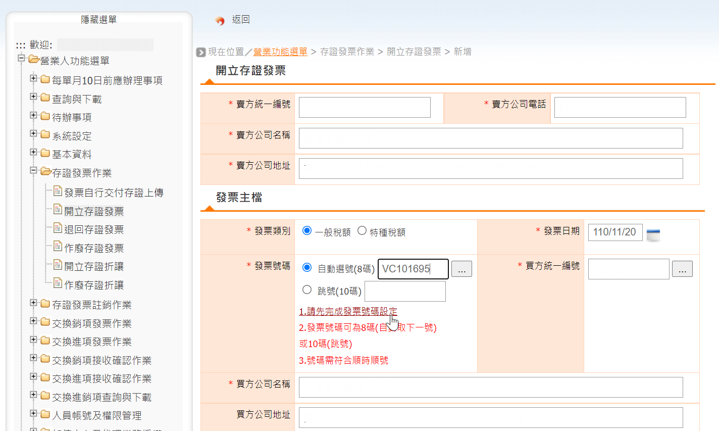Click the red return arrow icon
Image resolution: width=719 pixels, height=431 pixels.
220,20
